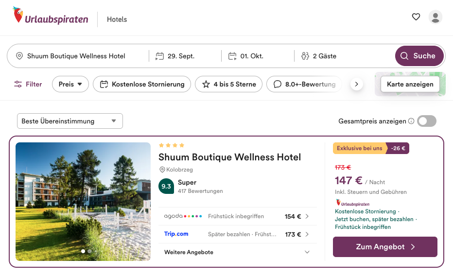The height and width of the screenshot is (276, 453).
Task: Toggle 4 bis 5 Sterne filter
Action: [228, 84]
